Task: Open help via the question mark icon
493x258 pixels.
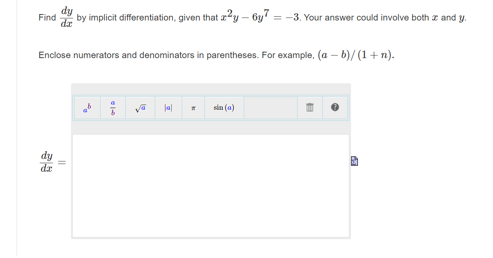Action: point(335,108)
